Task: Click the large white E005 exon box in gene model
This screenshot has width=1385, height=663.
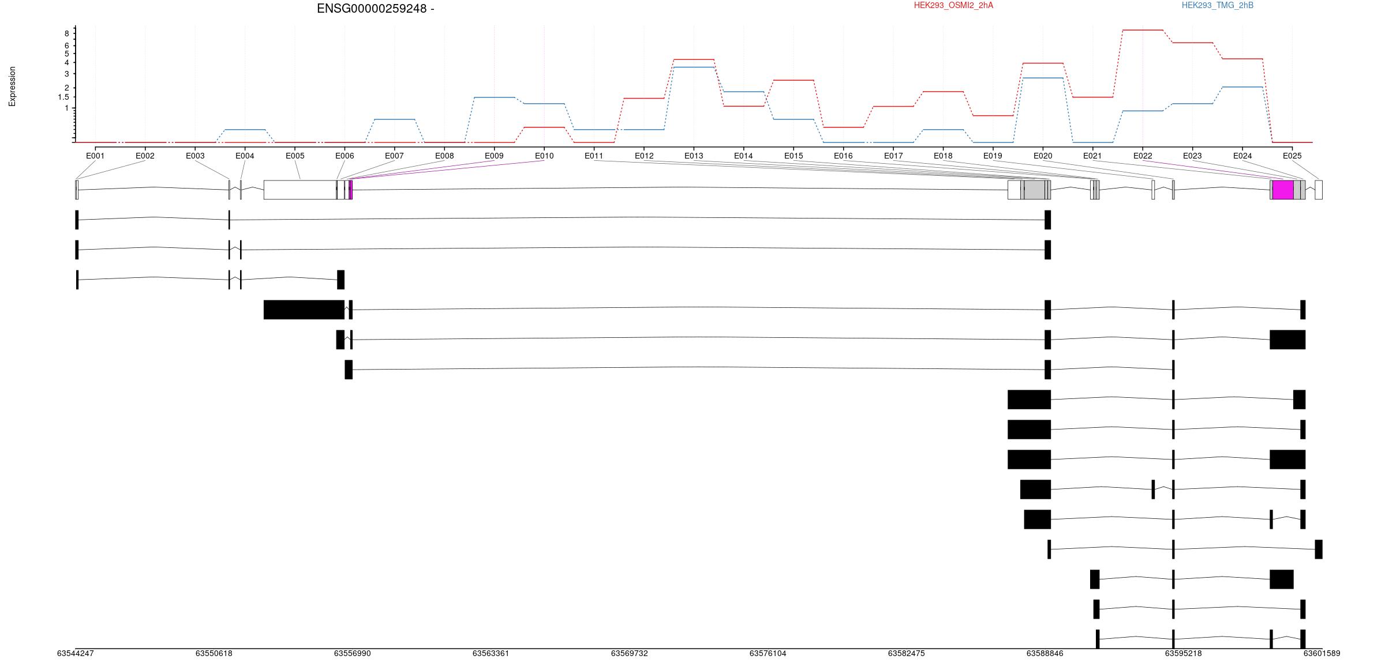Action: (300, 190)
